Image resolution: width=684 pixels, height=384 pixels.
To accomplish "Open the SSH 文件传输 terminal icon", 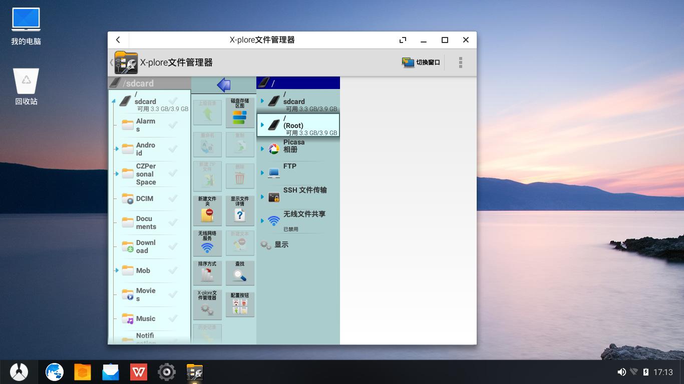I will 274,197.
